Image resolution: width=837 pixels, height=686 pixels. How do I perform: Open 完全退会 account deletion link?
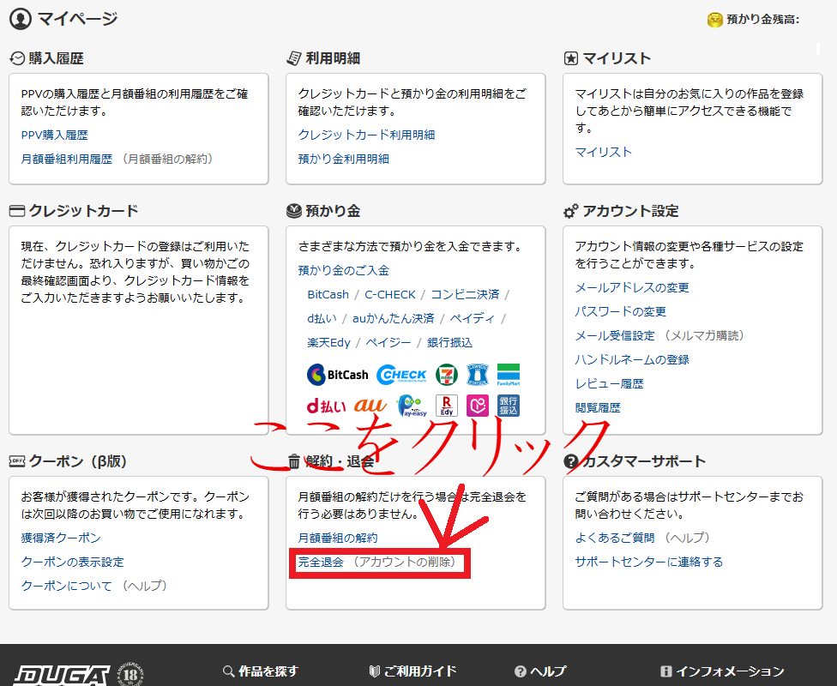pyautogui.click(x=320, y=562)
